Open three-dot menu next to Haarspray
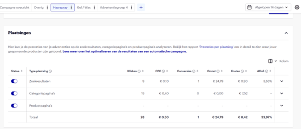Image resolution: width=301 pixels, height=129 pixels. click(71, 8)
